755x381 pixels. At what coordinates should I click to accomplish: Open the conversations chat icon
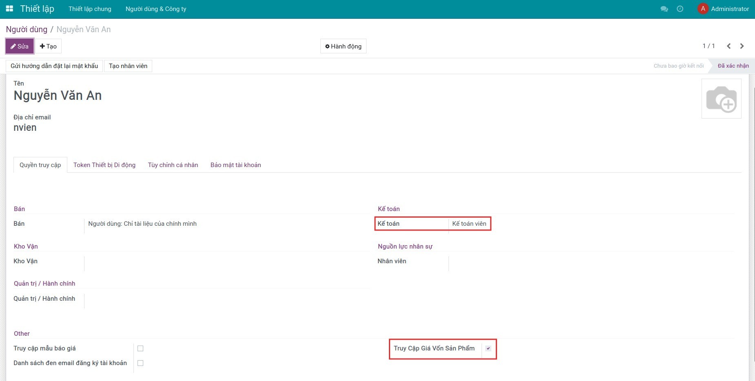(664, 9)
